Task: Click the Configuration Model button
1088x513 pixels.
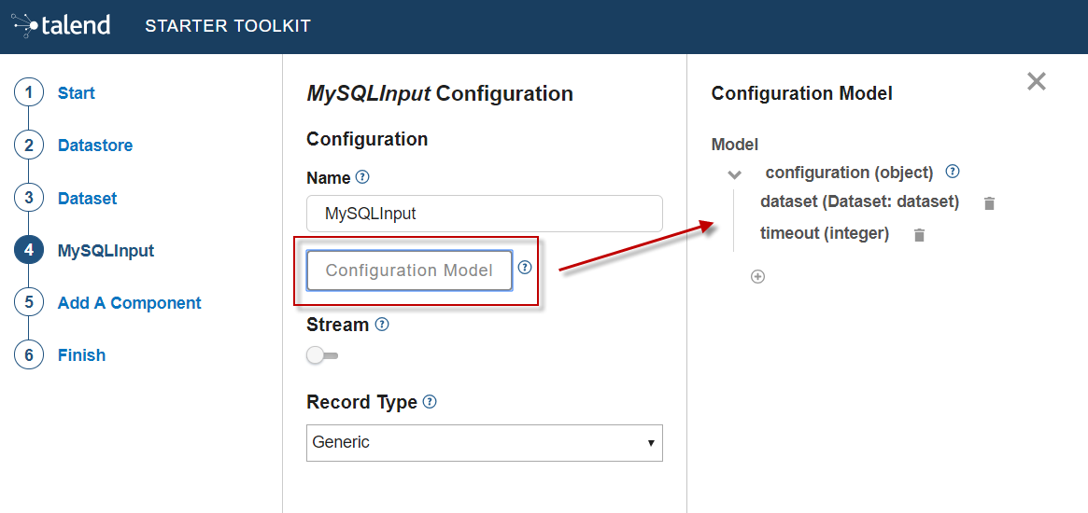Action: (x=409, y=270)
